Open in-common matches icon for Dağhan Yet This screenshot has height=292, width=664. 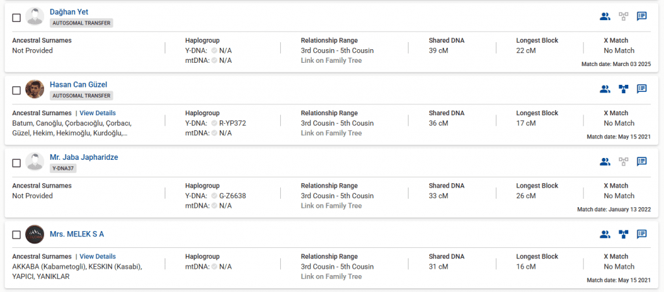point(604,17)
